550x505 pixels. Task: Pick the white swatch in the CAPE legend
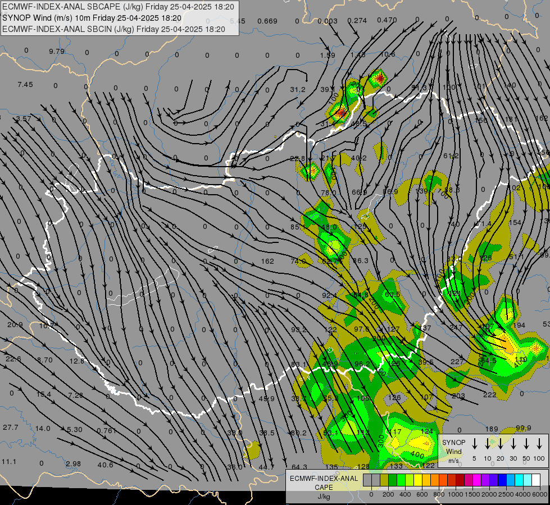535,480
